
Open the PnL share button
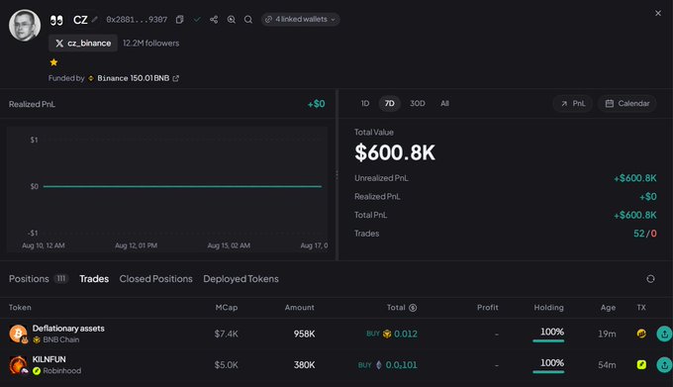573,103
